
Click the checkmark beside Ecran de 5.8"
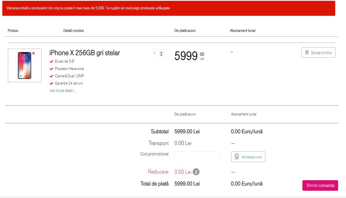tap(51, 62)
